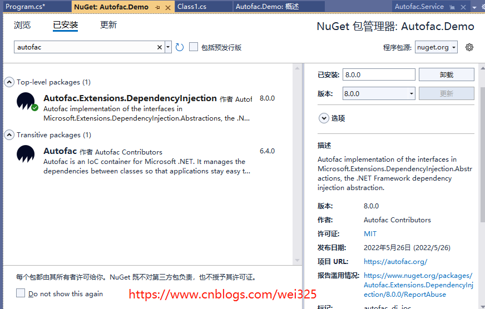Check the Do not show this again box
The image size is (485, 309).
pyautogui.click(x=21, y=293)
